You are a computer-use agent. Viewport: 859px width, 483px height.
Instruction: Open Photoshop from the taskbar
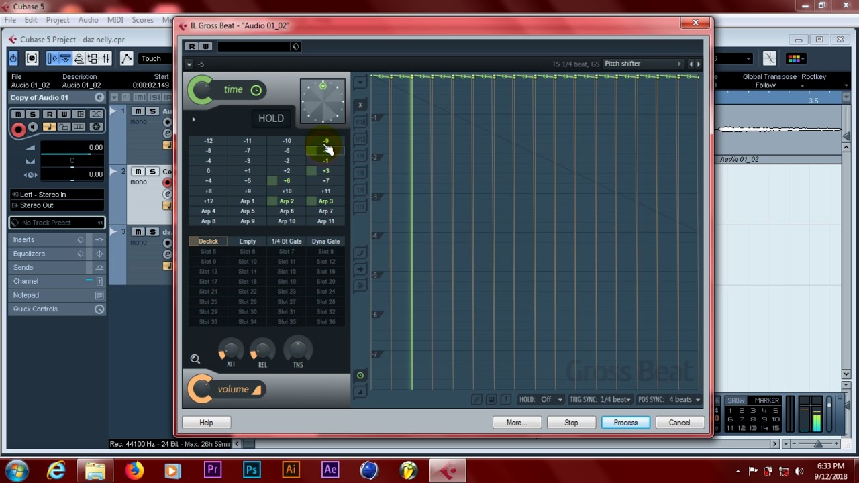[x=252, y=470]
